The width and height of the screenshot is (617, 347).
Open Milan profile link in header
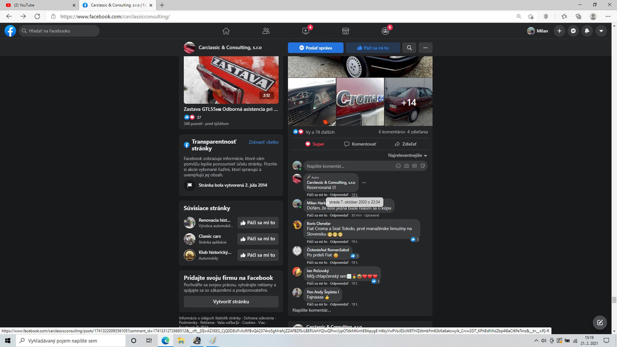click(x=537, y=31)
